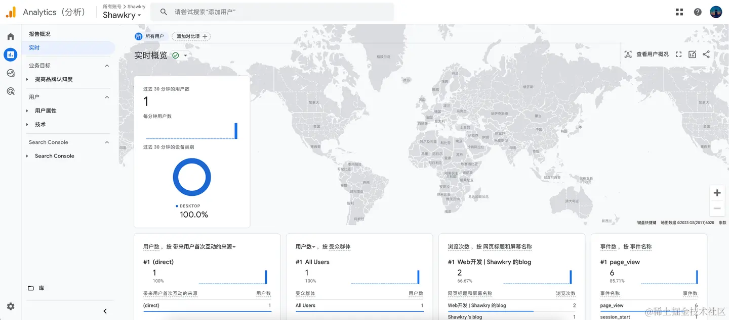729x320 pixels.
Task: Click the #1 page_view heading
Action: (620, 262)
